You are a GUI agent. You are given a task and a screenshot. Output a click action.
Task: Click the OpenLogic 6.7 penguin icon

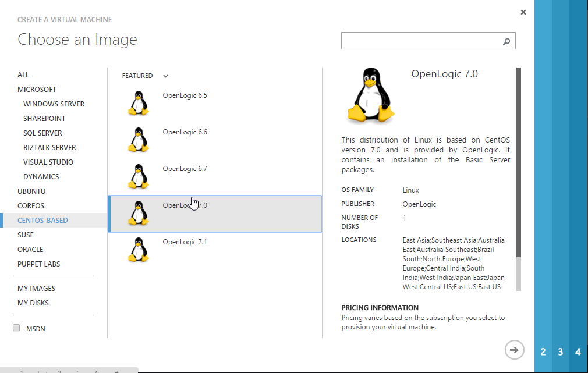139,176
